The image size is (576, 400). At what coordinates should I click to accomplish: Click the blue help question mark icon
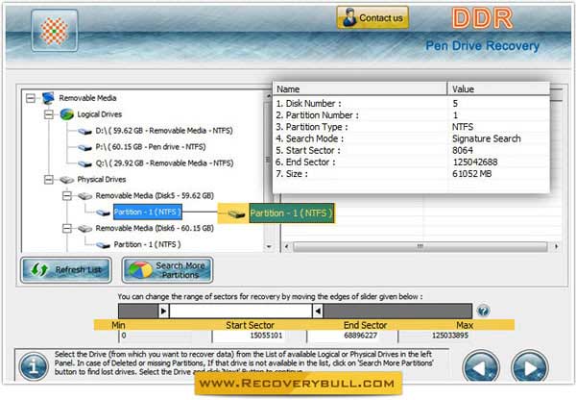click(x=483, y=312)
